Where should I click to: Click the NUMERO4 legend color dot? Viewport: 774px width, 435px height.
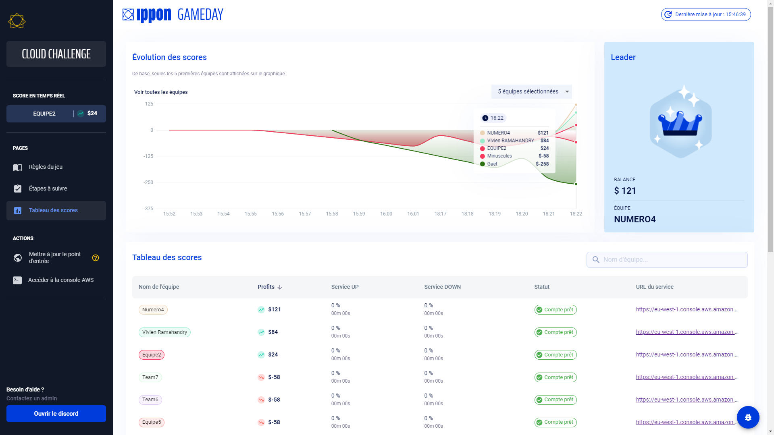[483, 133]
